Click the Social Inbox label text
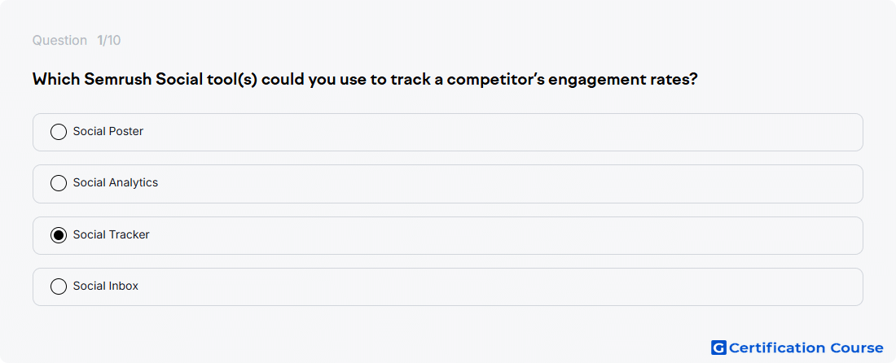 [106, 286]
